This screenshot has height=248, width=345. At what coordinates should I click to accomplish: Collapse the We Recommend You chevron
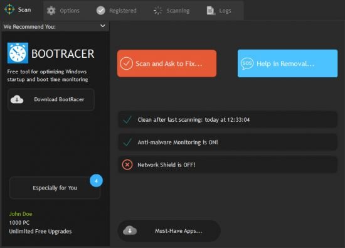pos(102,26)
